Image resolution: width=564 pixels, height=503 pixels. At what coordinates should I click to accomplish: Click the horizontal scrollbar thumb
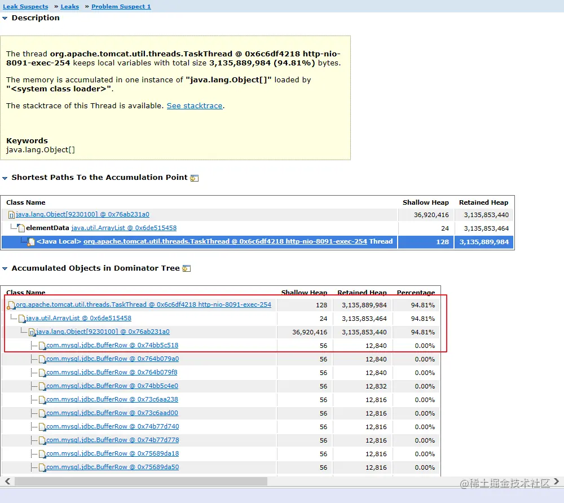tap(141, 481)
